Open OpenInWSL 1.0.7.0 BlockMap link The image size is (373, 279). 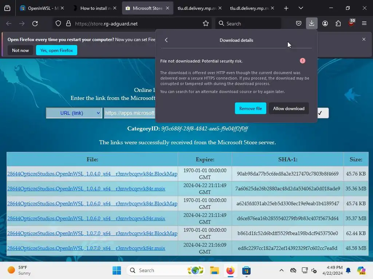(x=92, y=234)
